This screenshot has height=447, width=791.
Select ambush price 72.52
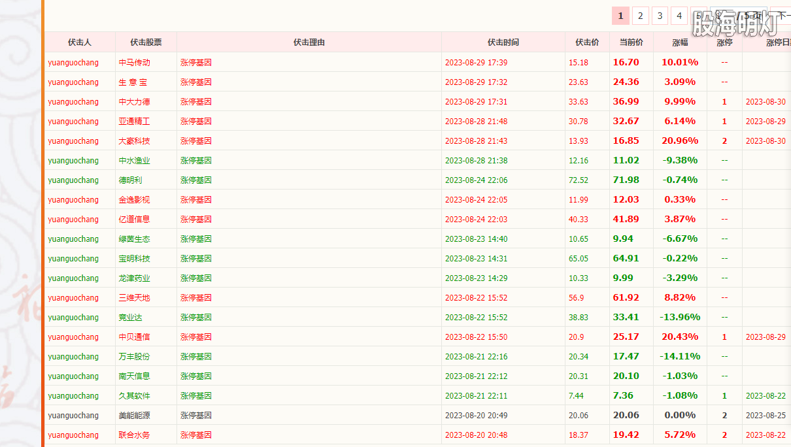tap(579, 180)
